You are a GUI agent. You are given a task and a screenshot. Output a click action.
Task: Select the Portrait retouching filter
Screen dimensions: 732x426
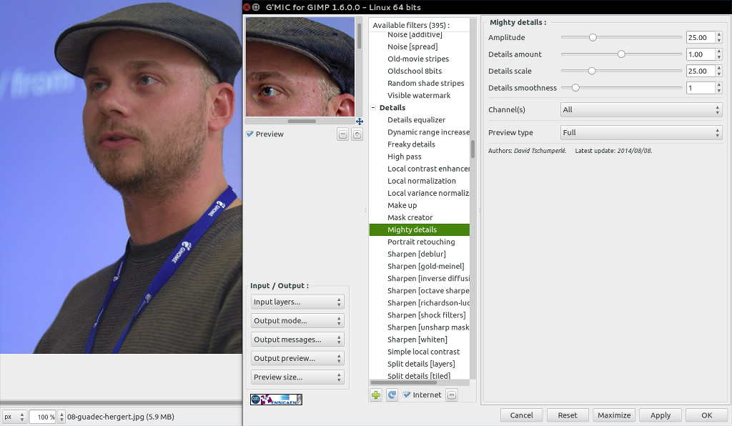[421, 242]
